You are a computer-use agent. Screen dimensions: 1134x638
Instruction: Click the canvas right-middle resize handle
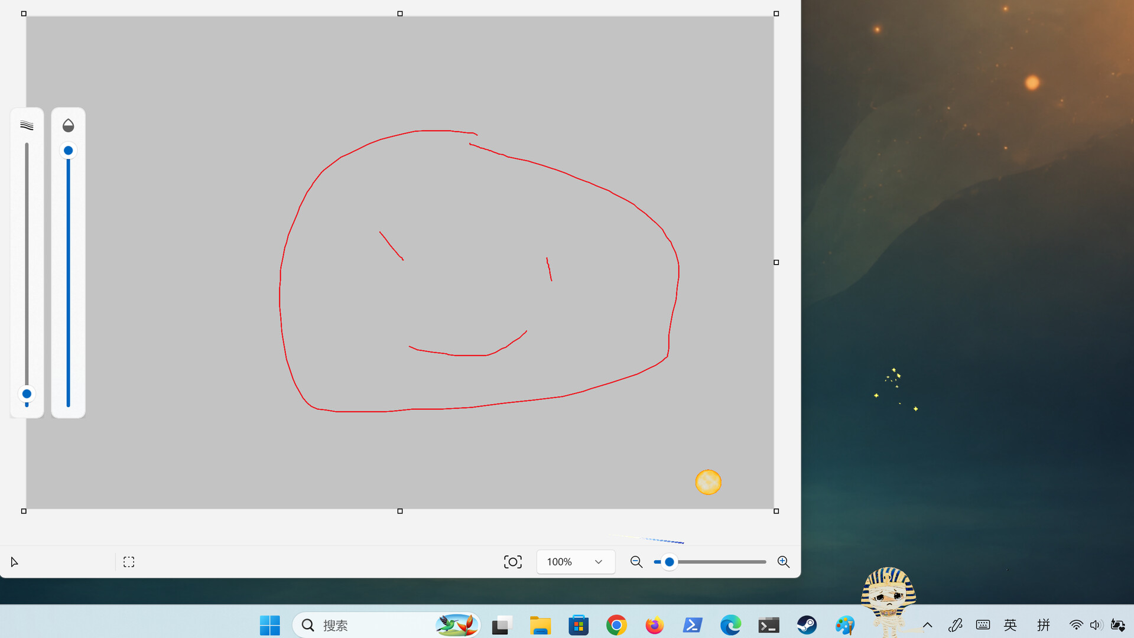[776, 262]
